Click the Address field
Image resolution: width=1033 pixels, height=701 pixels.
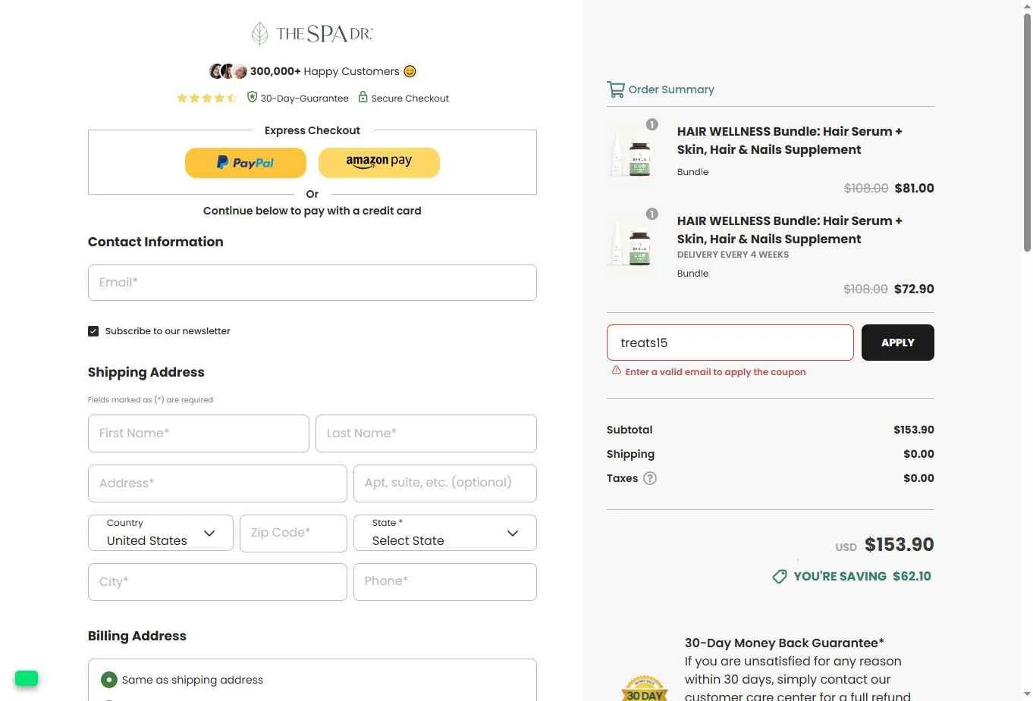coord(218,484)
